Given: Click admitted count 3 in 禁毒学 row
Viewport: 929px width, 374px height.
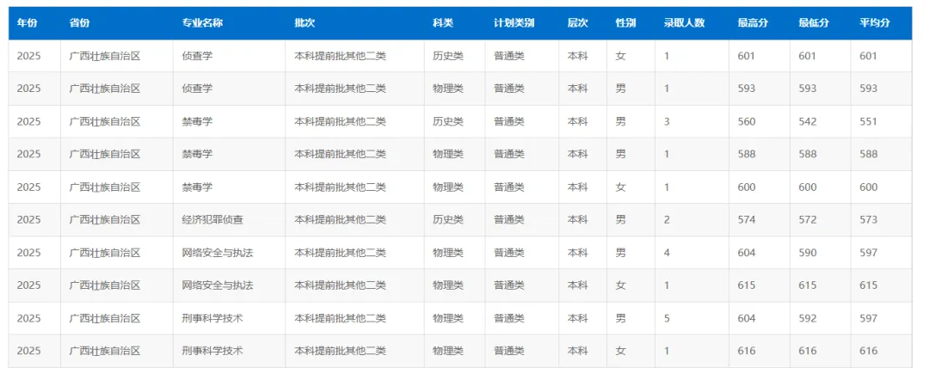Looking at the screenshot, I should point(667,121).
